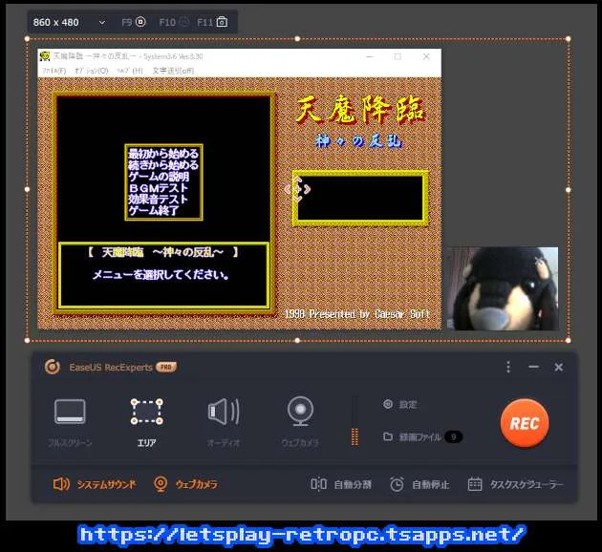Open the 860 x 480 resolution dropdown
The image size is (602, 552).
pyautogui.click(x=69, y=22)
